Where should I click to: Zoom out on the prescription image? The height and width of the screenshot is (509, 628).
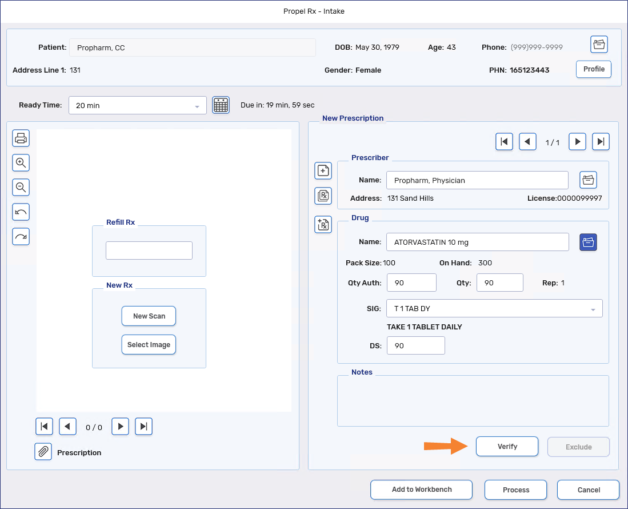point(21,188)
